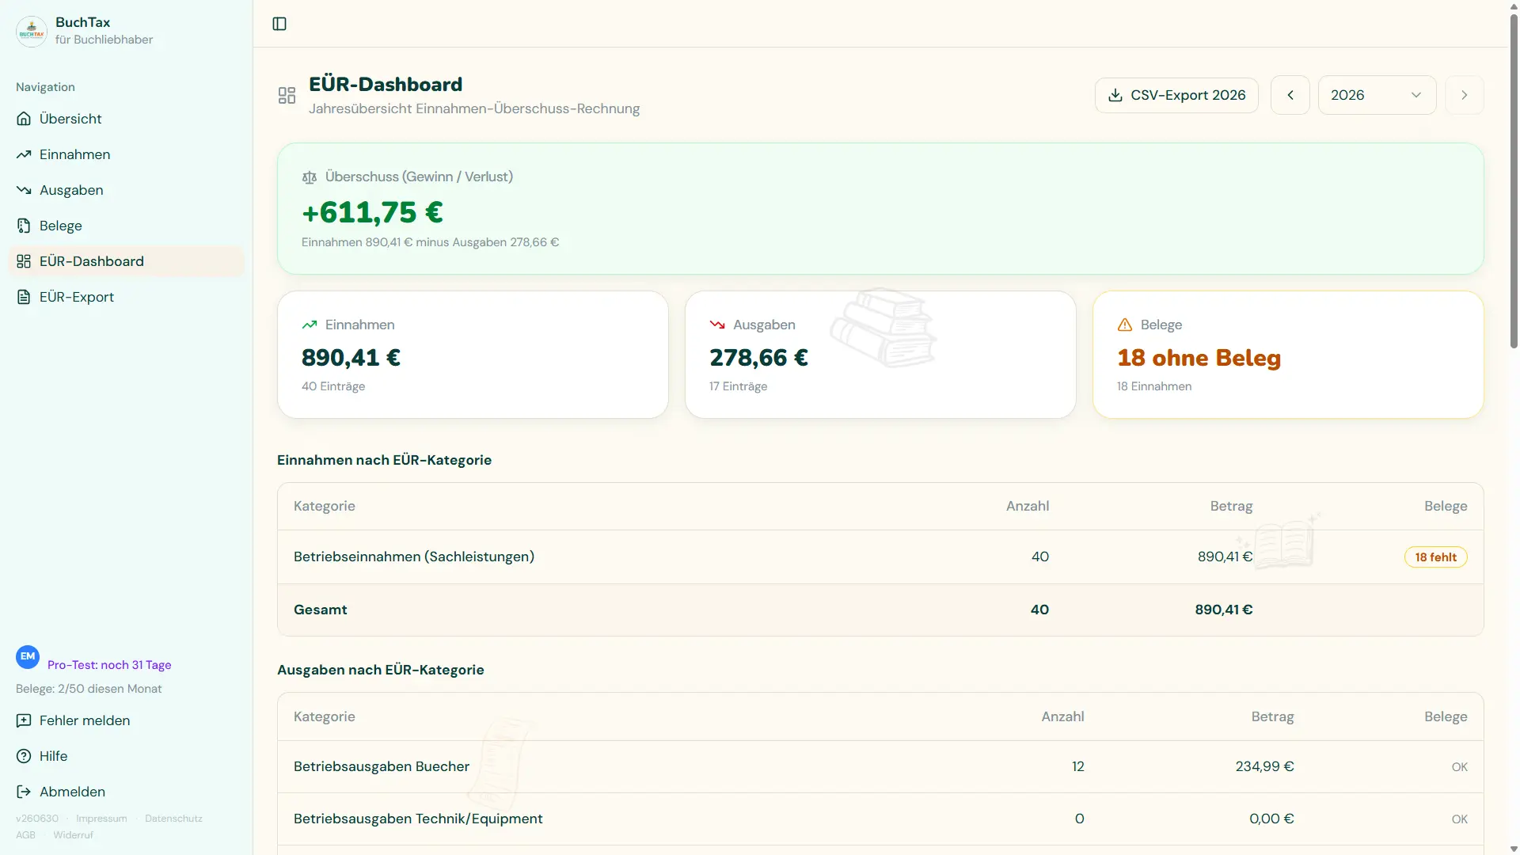Click CSV-Export 2026 button
1520x855 pixels.
click(1176, 95)
